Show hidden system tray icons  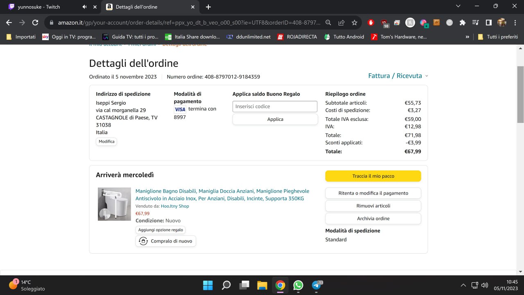[463, 285]
